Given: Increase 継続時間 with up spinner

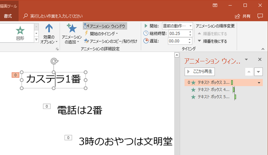Looking at the screenshot, I should [x=190, y=32].
